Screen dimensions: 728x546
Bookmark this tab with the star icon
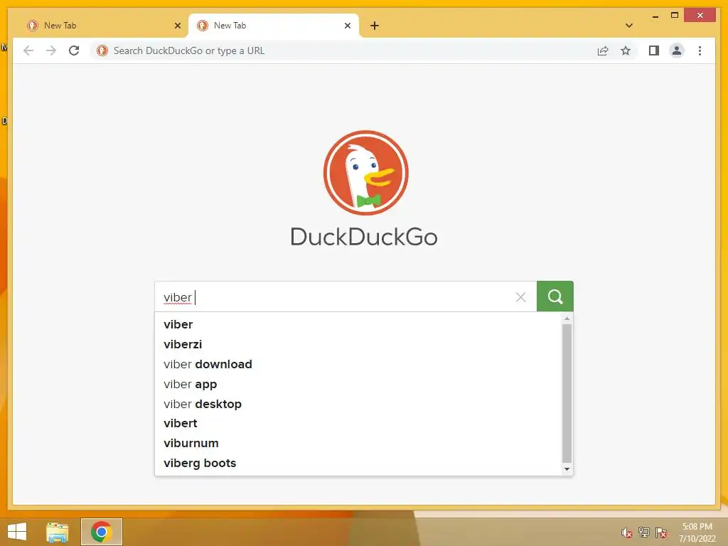[626, 50]
